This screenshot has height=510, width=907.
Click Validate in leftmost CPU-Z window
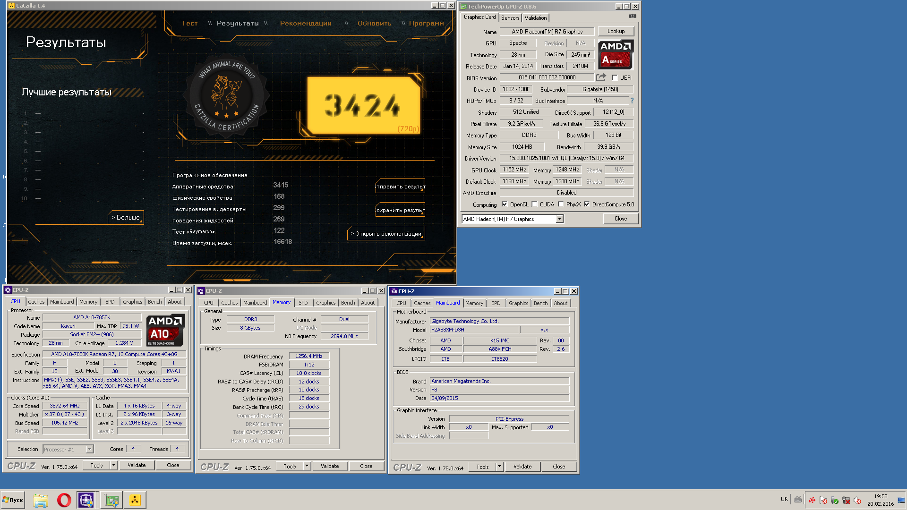137,465
